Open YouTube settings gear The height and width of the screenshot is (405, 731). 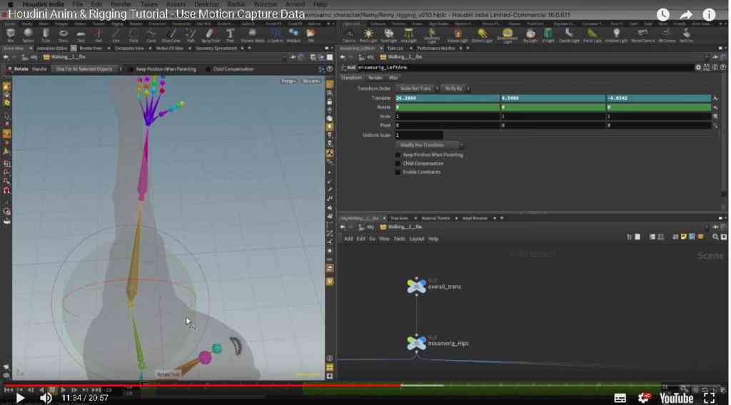click(x=645, y=398)
